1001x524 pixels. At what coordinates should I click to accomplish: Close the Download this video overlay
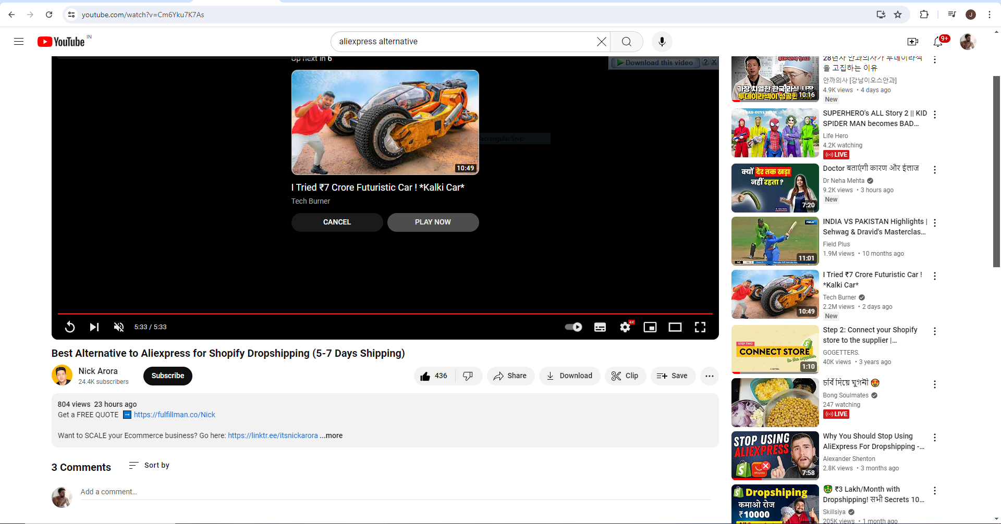pos(714,62)
